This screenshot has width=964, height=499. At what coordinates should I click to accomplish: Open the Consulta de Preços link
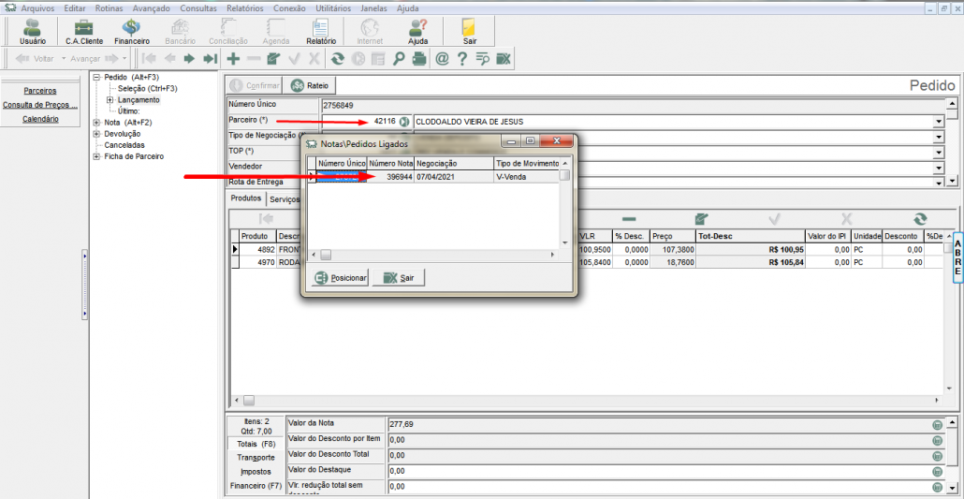click(x=39, y=105)
